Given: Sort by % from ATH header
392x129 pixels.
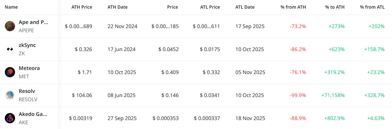Looking at the screenshot, I should (x=293, y=7).
